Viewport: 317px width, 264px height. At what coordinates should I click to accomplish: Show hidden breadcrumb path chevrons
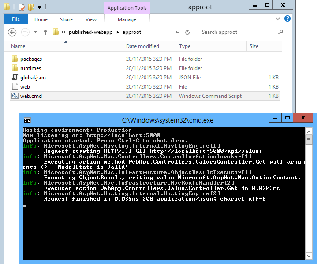[63, 32]
